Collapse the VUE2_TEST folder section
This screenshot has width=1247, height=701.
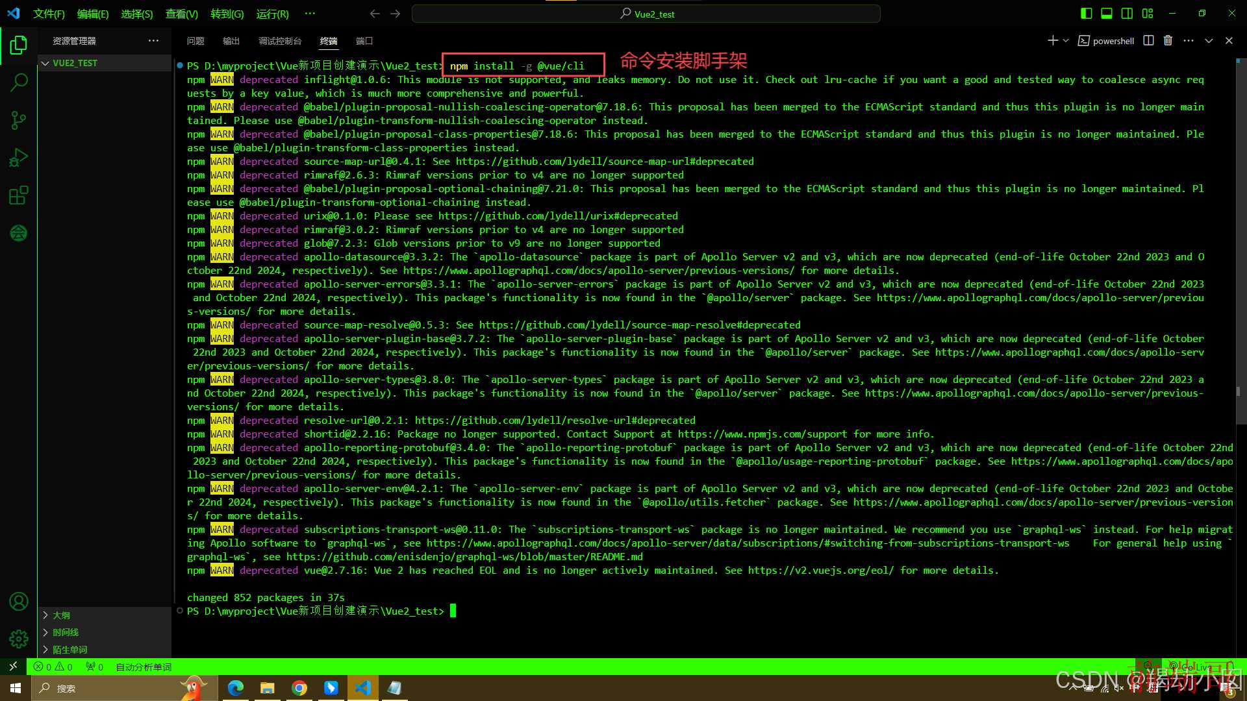[x=105, y=63]
